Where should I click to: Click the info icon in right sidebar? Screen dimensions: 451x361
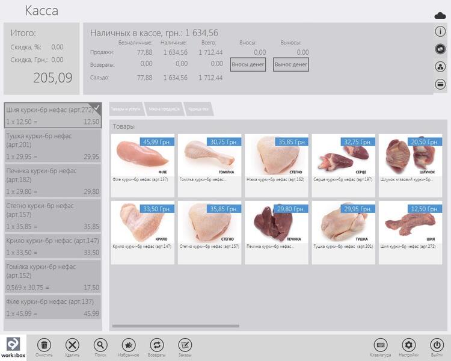tap(441, 31)
